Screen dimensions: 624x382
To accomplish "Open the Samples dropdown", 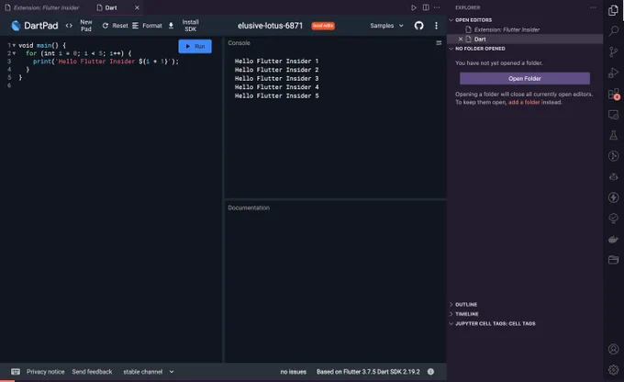I will 386,26.
